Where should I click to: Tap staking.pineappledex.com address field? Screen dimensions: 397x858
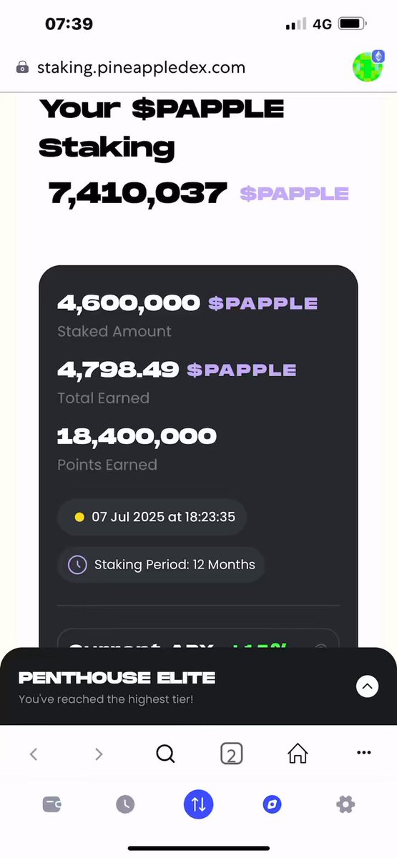141,68
